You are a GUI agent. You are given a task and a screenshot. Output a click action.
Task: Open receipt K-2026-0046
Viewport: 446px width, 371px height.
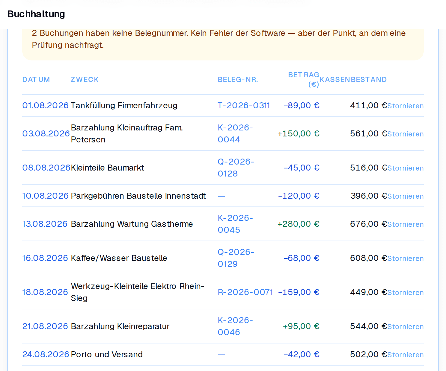coord(235,326)
